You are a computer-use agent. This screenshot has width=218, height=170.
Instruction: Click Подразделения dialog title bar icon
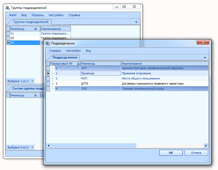[47, 43]
